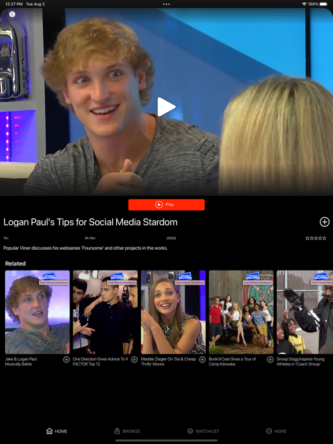Rate video using the star rating
This screenshot has width=333, height=444.
tap(316, 238)
